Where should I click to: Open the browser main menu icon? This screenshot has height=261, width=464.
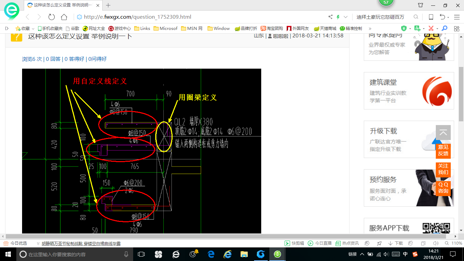click(456, 17)
